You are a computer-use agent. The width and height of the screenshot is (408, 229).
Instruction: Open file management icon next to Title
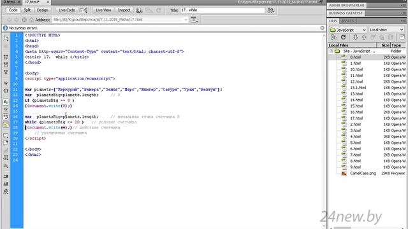click(x=270, y=10)
